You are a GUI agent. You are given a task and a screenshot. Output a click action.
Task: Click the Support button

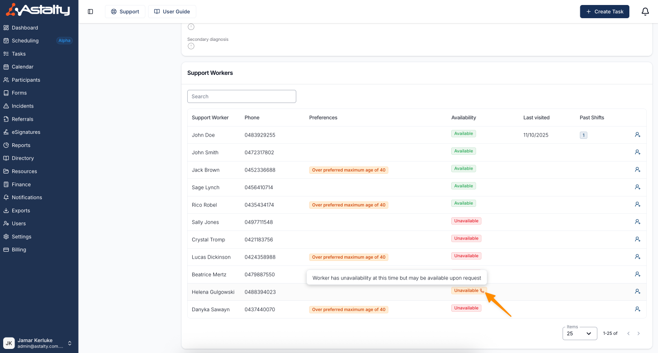click(x=125, y=12)
